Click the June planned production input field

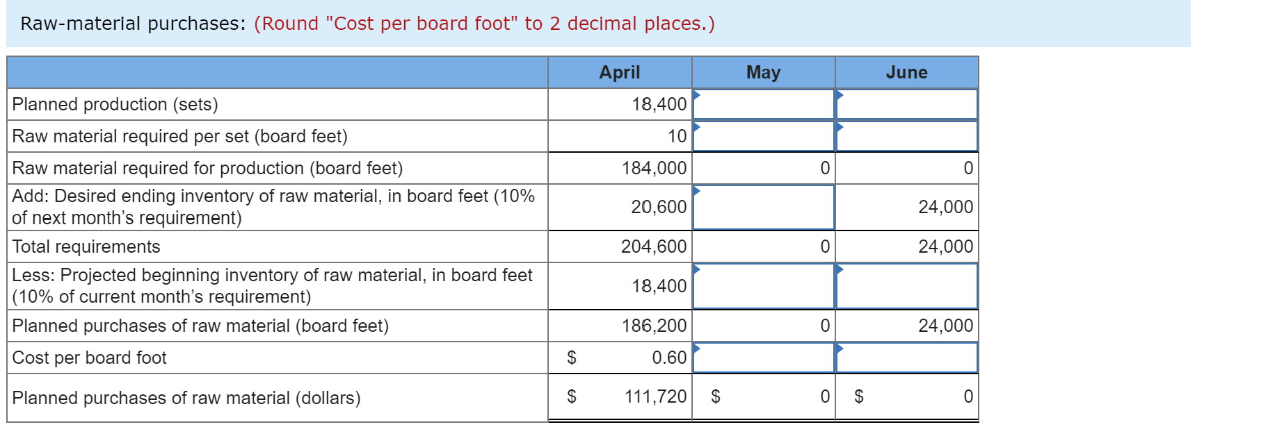pyautogui.click(x=906, y=104)
